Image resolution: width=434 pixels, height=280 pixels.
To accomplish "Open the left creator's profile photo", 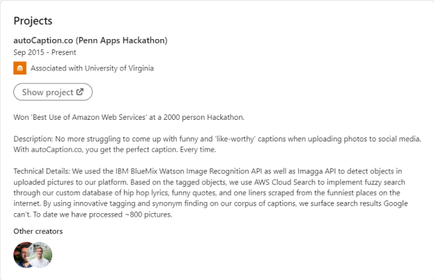I will (x=24, y=255).
